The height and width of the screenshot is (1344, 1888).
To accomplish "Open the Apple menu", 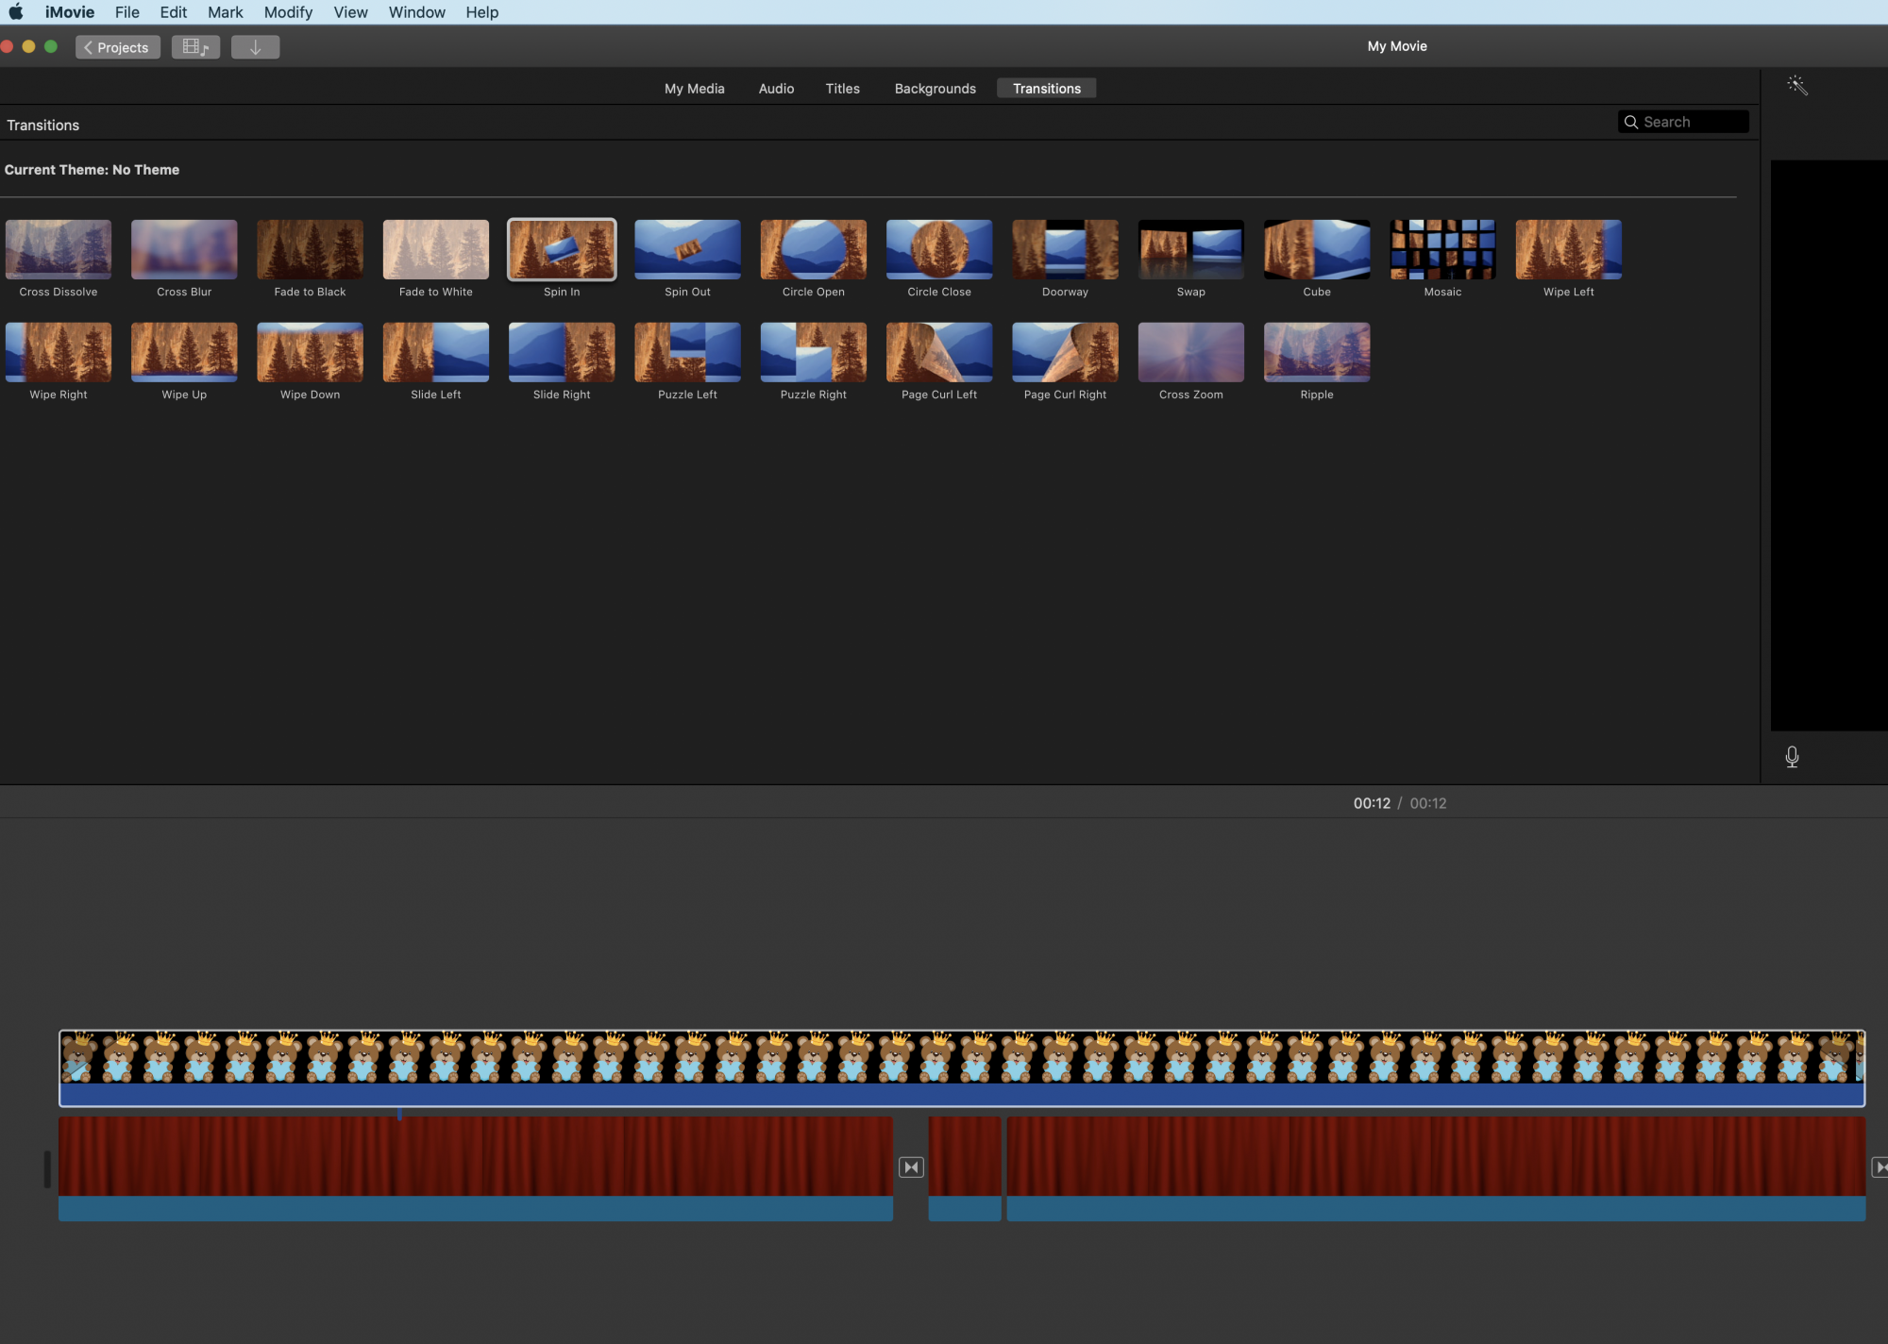I will [16, 12].
